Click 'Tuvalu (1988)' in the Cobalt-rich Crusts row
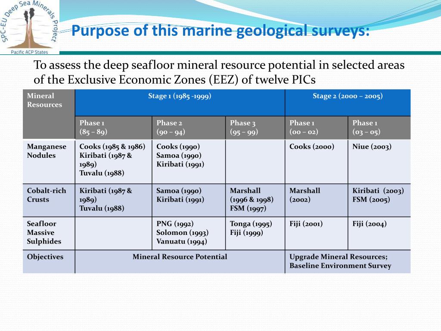Viewport: 441px width, 331px height. 102,208
